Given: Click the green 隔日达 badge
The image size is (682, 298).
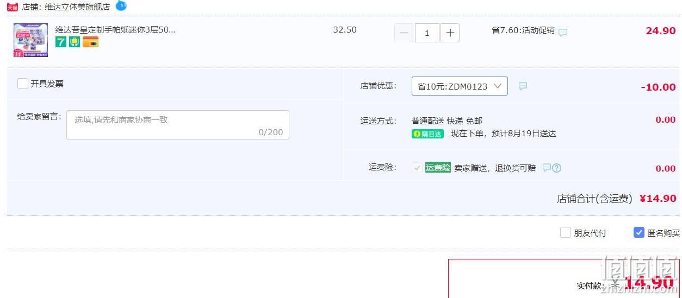Looking at the screenshot, I should click(x=427, y=134).
